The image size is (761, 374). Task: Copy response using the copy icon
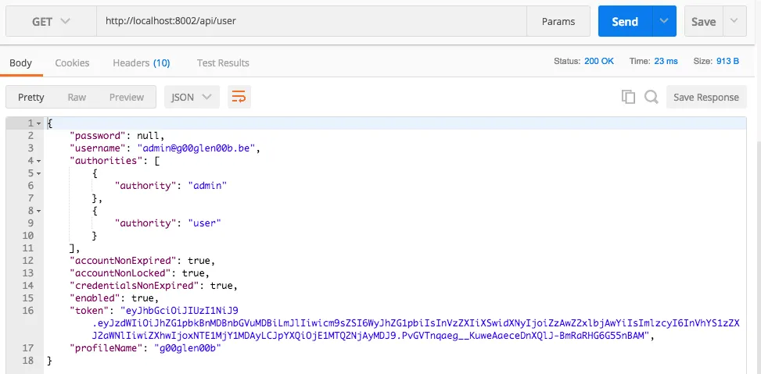pos(628,98)
